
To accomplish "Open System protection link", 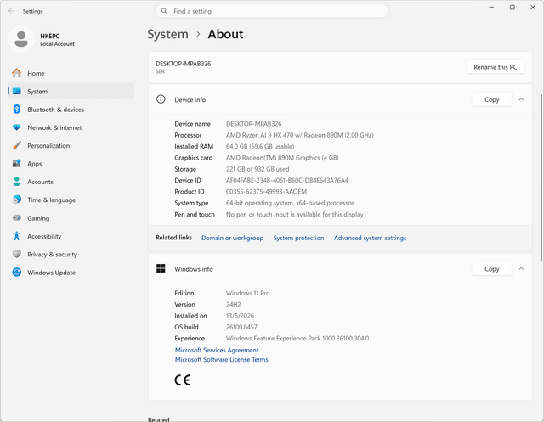I will (298, 238).
